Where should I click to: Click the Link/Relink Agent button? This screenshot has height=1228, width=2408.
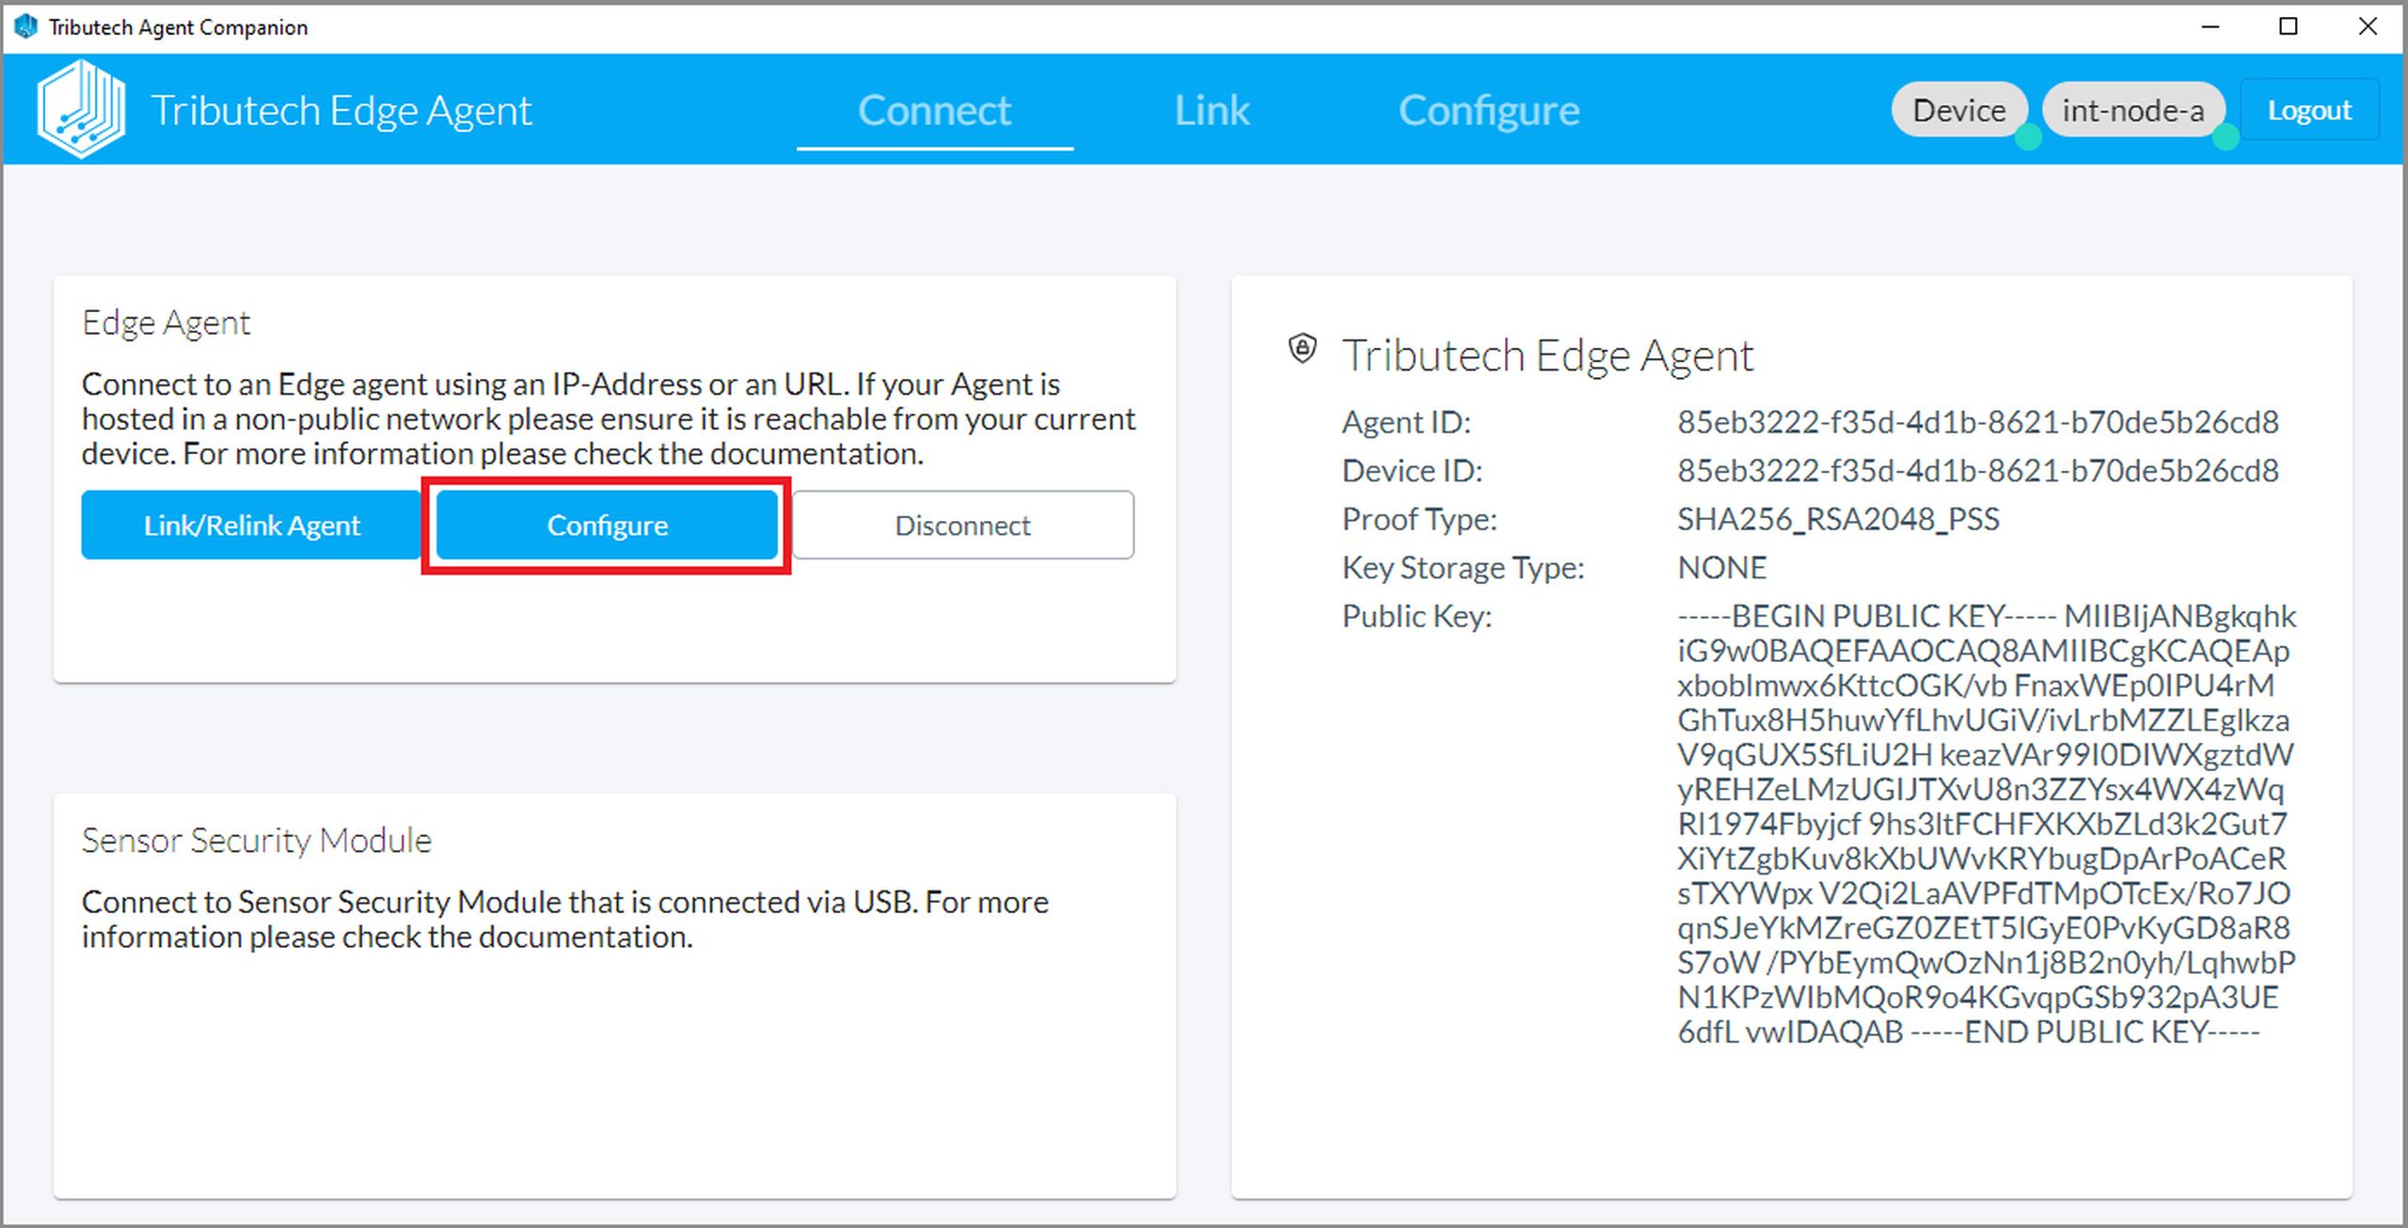point(251,525)
